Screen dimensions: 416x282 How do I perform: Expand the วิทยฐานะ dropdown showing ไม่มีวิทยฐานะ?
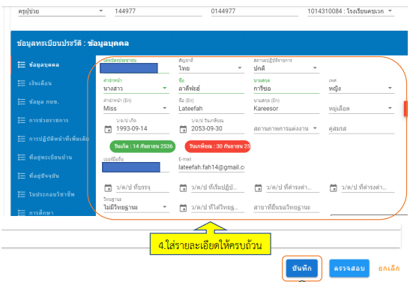pyautogui.click(x=136, y=208)
